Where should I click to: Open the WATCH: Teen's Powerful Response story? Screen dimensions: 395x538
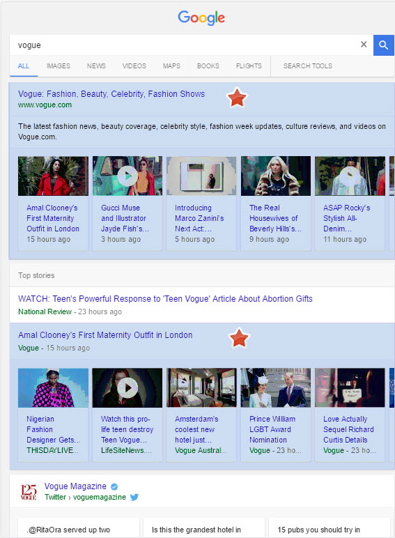pos(165,299)
